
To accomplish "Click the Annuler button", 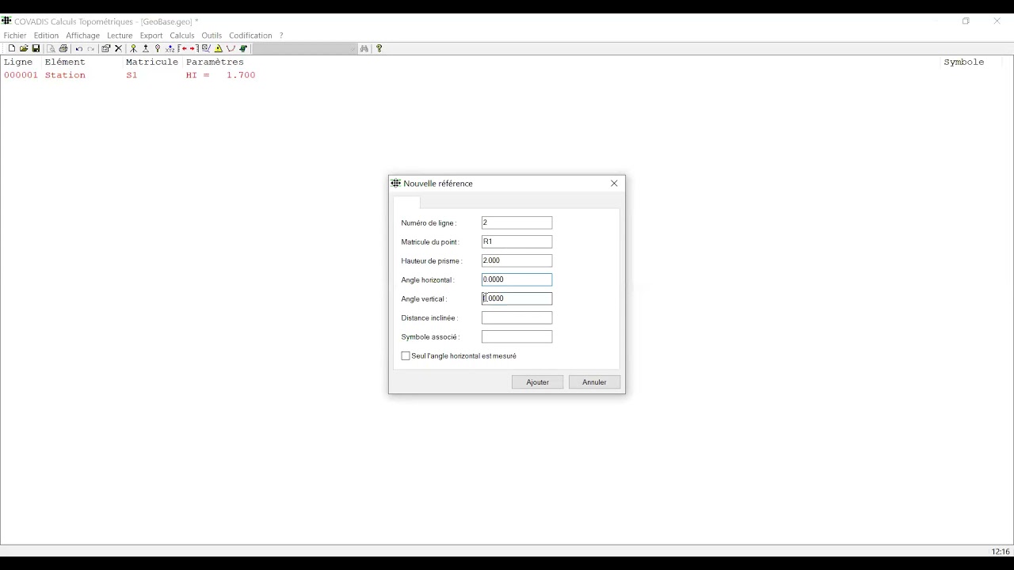I will 594,382.
